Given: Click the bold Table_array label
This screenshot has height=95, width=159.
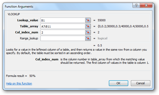Looking at the screenshot, I should pyautogui.click(x=29, y=26).
